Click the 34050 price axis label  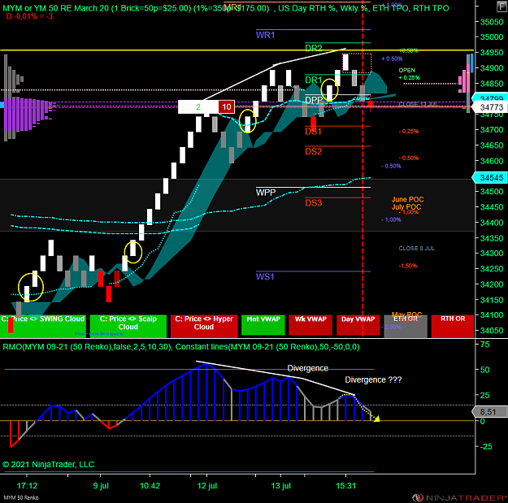point(492,331)
